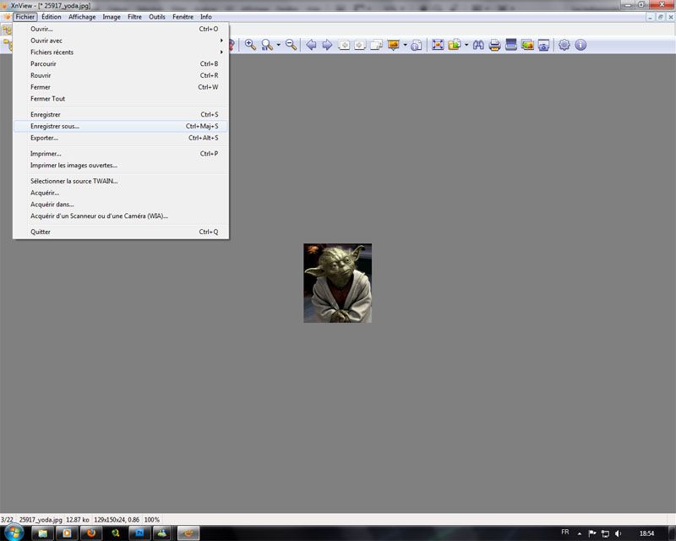Open the Info menu
676x541 pixels.
click(x=205, y=17)
